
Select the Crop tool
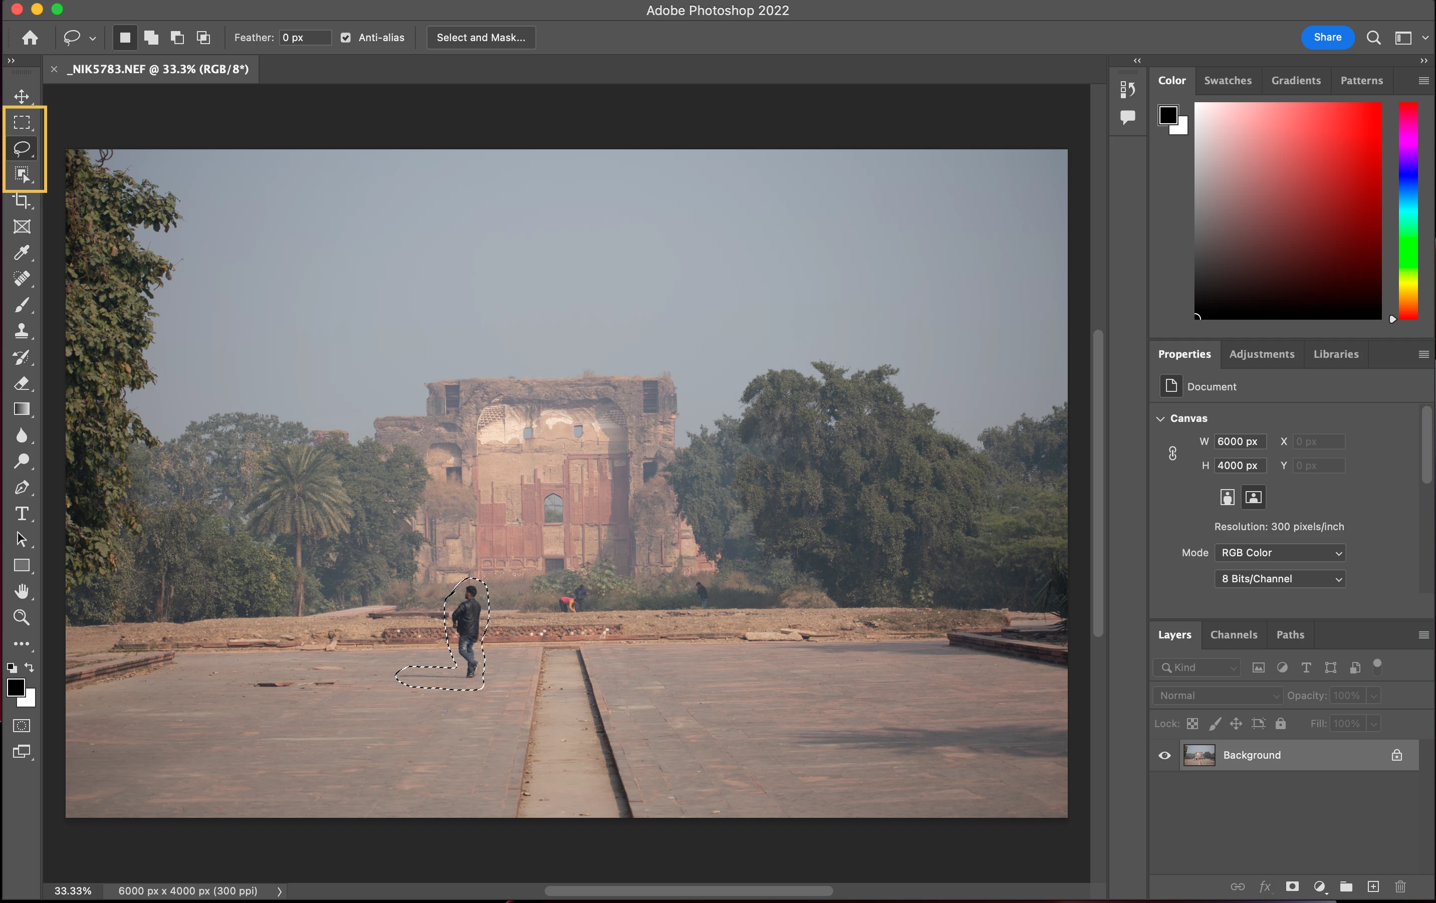[22, 201]
